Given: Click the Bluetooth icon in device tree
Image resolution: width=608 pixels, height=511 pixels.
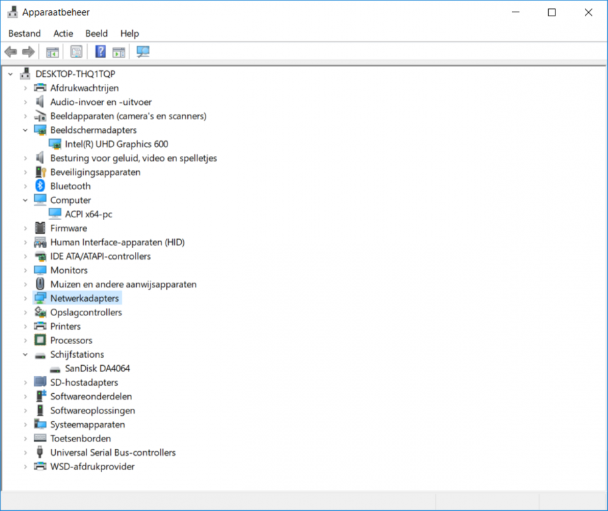Looking at the screenshot, I should point(40,186).
